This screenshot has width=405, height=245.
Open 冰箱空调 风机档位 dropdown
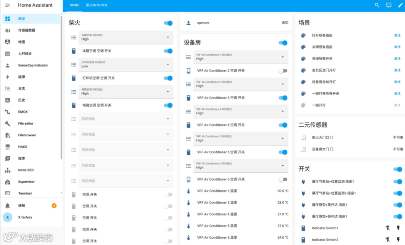126,37
